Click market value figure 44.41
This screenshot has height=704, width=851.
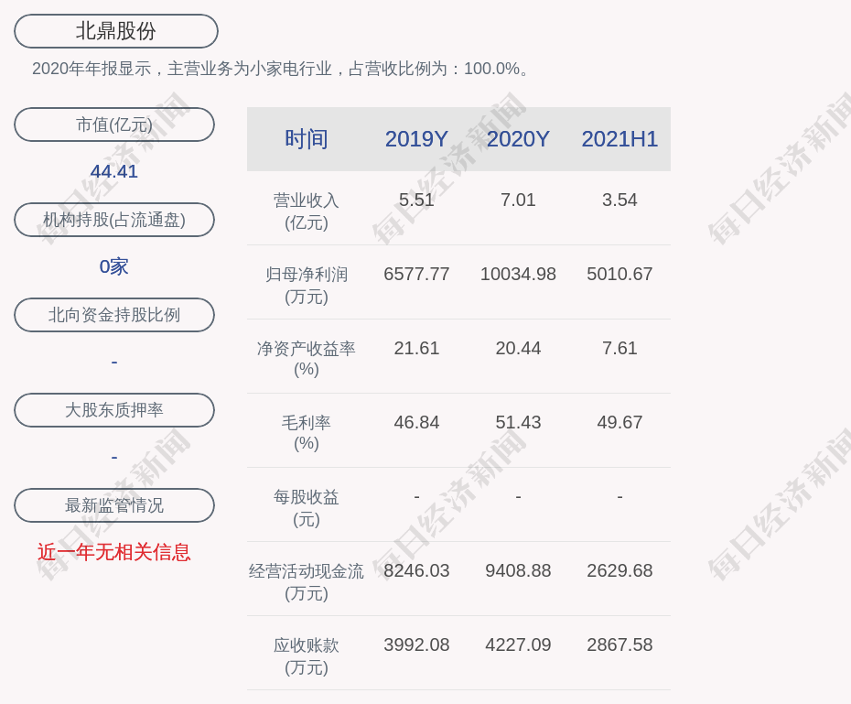(x=114, y=171)
